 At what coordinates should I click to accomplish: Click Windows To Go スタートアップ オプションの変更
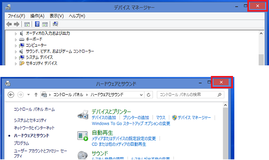tap(131, 124)
